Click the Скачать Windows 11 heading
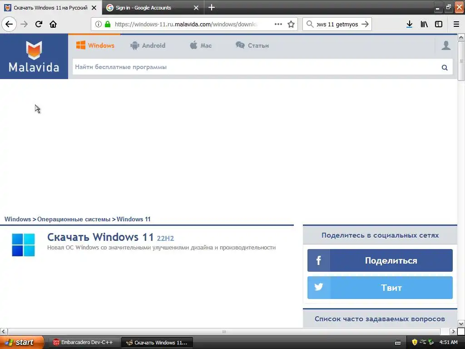The image size is (465, 349). click(x=100, y=237)
